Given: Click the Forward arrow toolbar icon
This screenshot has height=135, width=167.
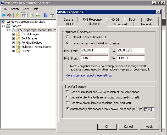Looking at the screenshot, I should (9, 15).
